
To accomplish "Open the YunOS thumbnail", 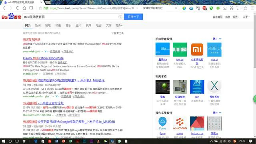I will coord(180,124).
